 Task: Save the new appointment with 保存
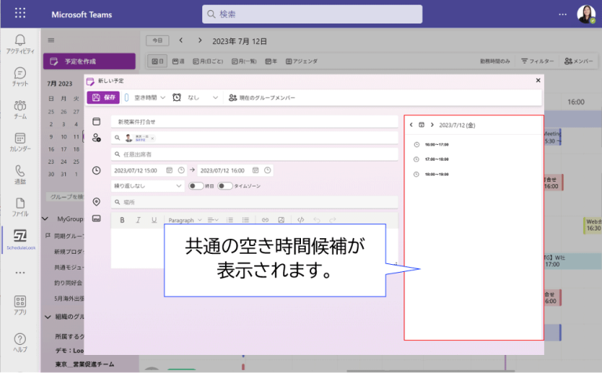pos(104,98)
